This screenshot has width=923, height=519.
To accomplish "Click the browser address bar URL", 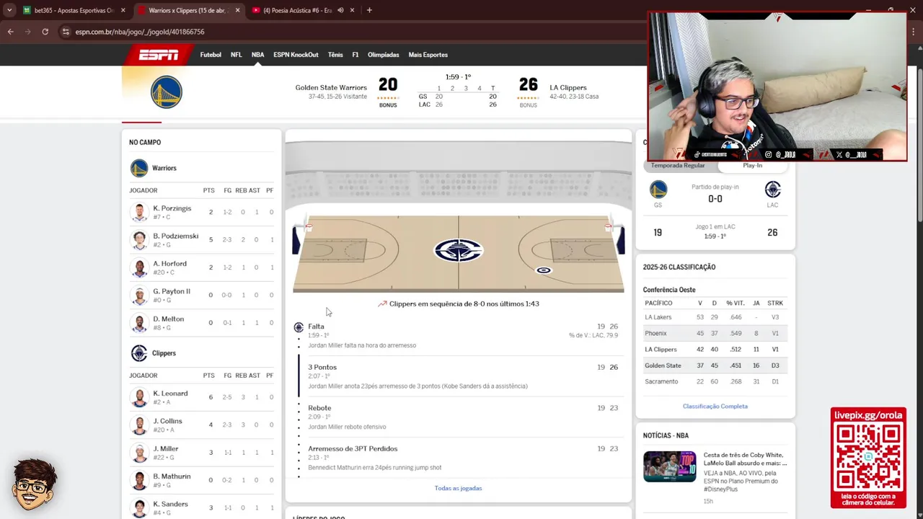I will (140, 32).
